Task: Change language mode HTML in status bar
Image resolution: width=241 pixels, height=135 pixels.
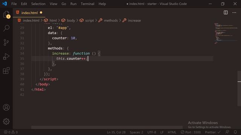Action: coord(172,132)
